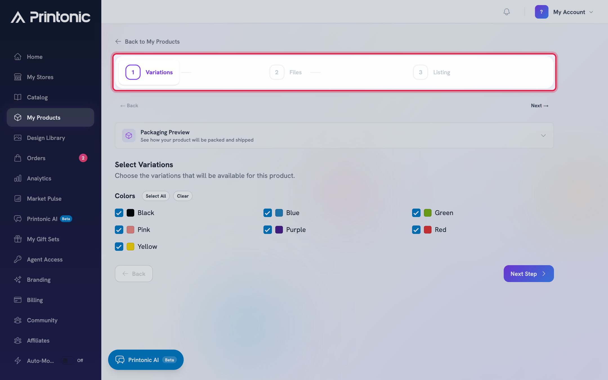This screenshot has height=380, width=608.
Task: Expand the Packaging Preview chevron
Action: [543, 136]
